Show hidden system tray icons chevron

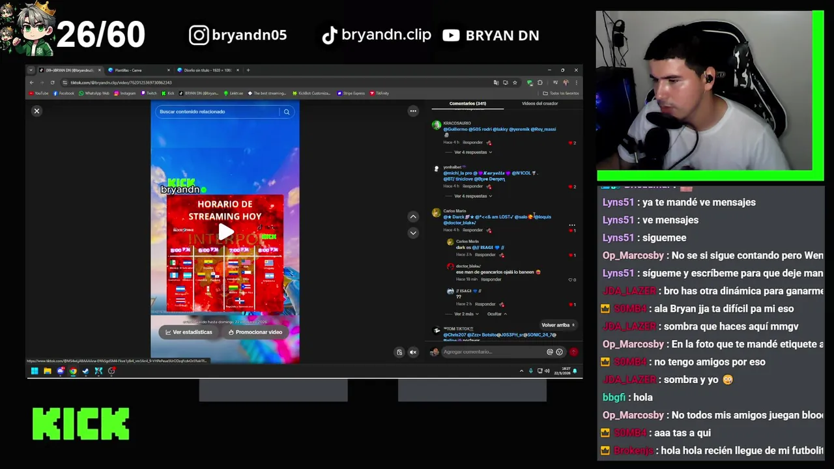pyautogui.click(x=521, y=371)
